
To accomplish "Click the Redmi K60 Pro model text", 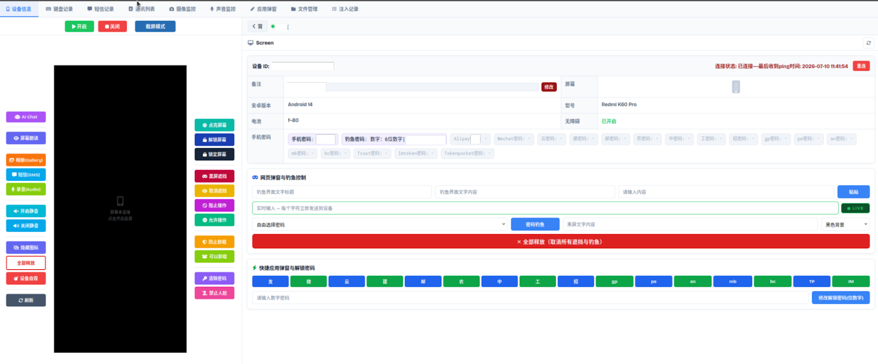I will 619,104.
